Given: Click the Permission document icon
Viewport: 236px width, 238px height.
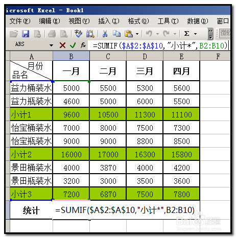Looking at the screenshot, I should tap(37, 34).
